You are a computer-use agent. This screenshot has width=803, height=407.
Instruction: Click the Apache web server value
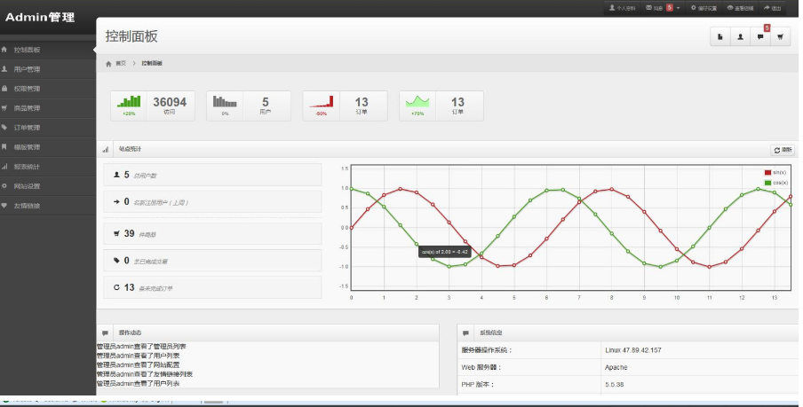coord(616,367)
